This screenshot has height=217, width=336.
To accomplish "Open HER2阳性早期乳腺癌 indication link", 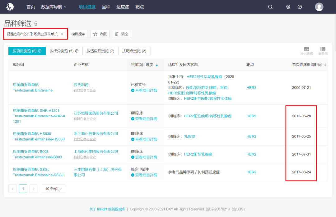I will pyautogui.click(x=204, y=77).
